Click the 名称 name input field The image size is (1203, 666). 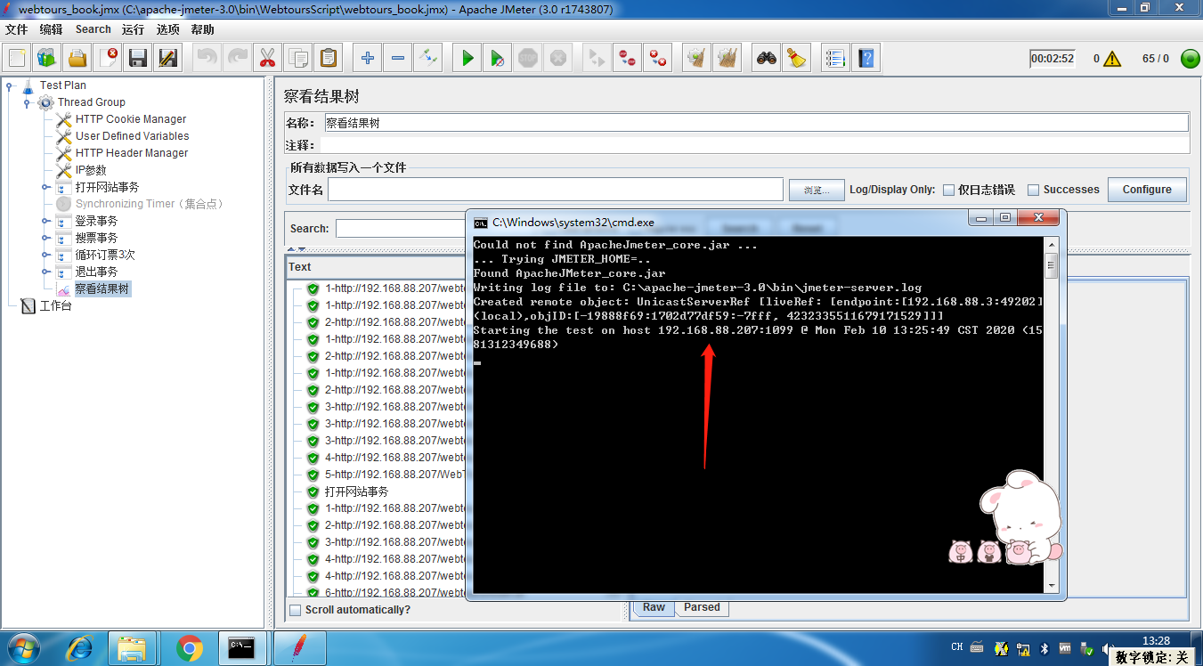tap(755, 123)
